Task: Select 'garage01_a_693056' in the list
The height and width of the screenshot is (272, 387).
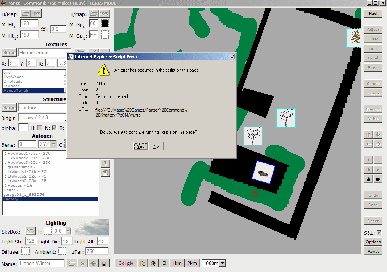Action: (50, 194)
